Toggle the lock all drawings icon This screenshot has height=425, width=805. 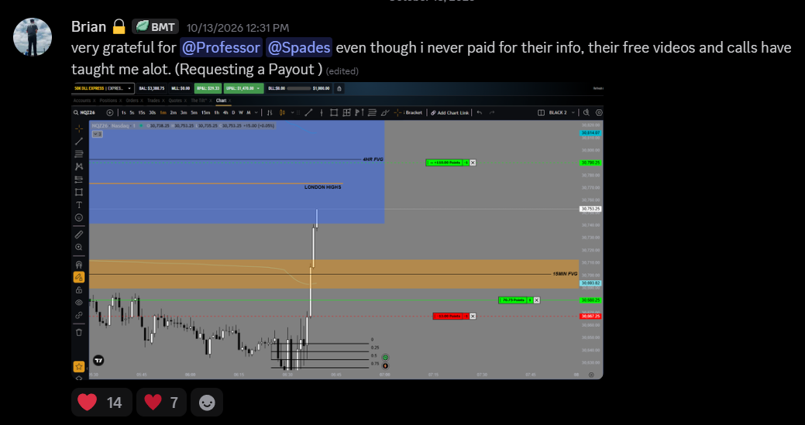point(78,290)
